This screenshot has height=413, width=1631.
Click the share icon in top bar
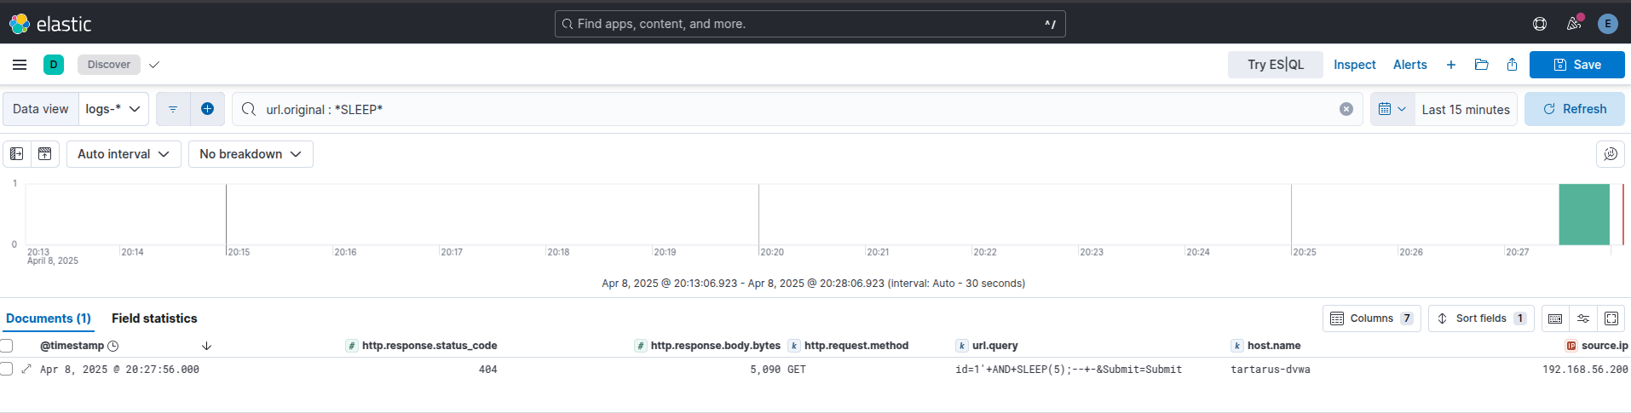click(1512, 65)
